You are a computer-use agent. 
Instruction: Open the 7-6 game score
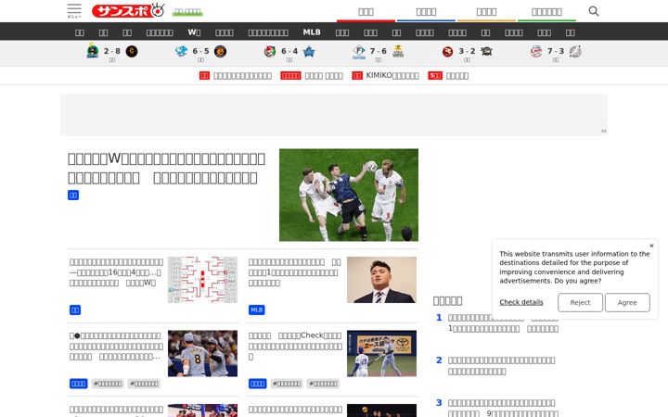379,51
